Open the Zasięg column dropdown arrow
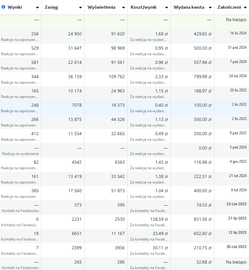The image size is (249, 270). pos(81,7)
